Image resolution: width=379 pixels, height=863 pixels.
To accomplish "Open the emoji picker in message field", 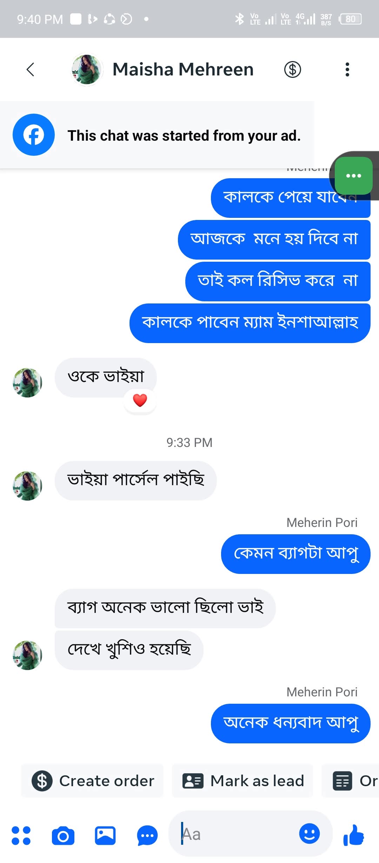I will [309, 834].
